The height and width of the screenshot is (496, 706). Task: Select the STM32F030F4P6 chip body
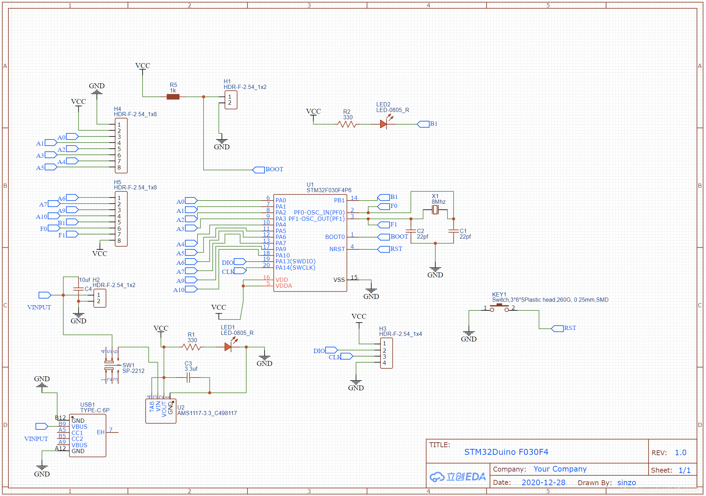tap(310, 242)
